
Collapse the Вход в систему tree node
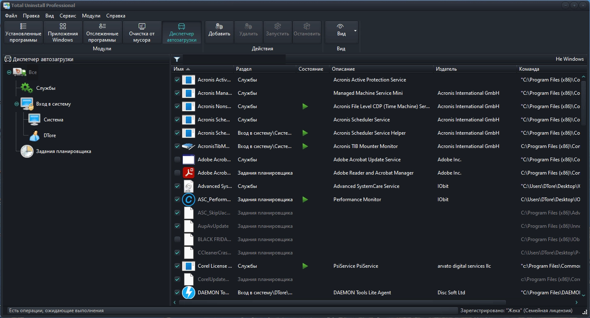[17, 104]
